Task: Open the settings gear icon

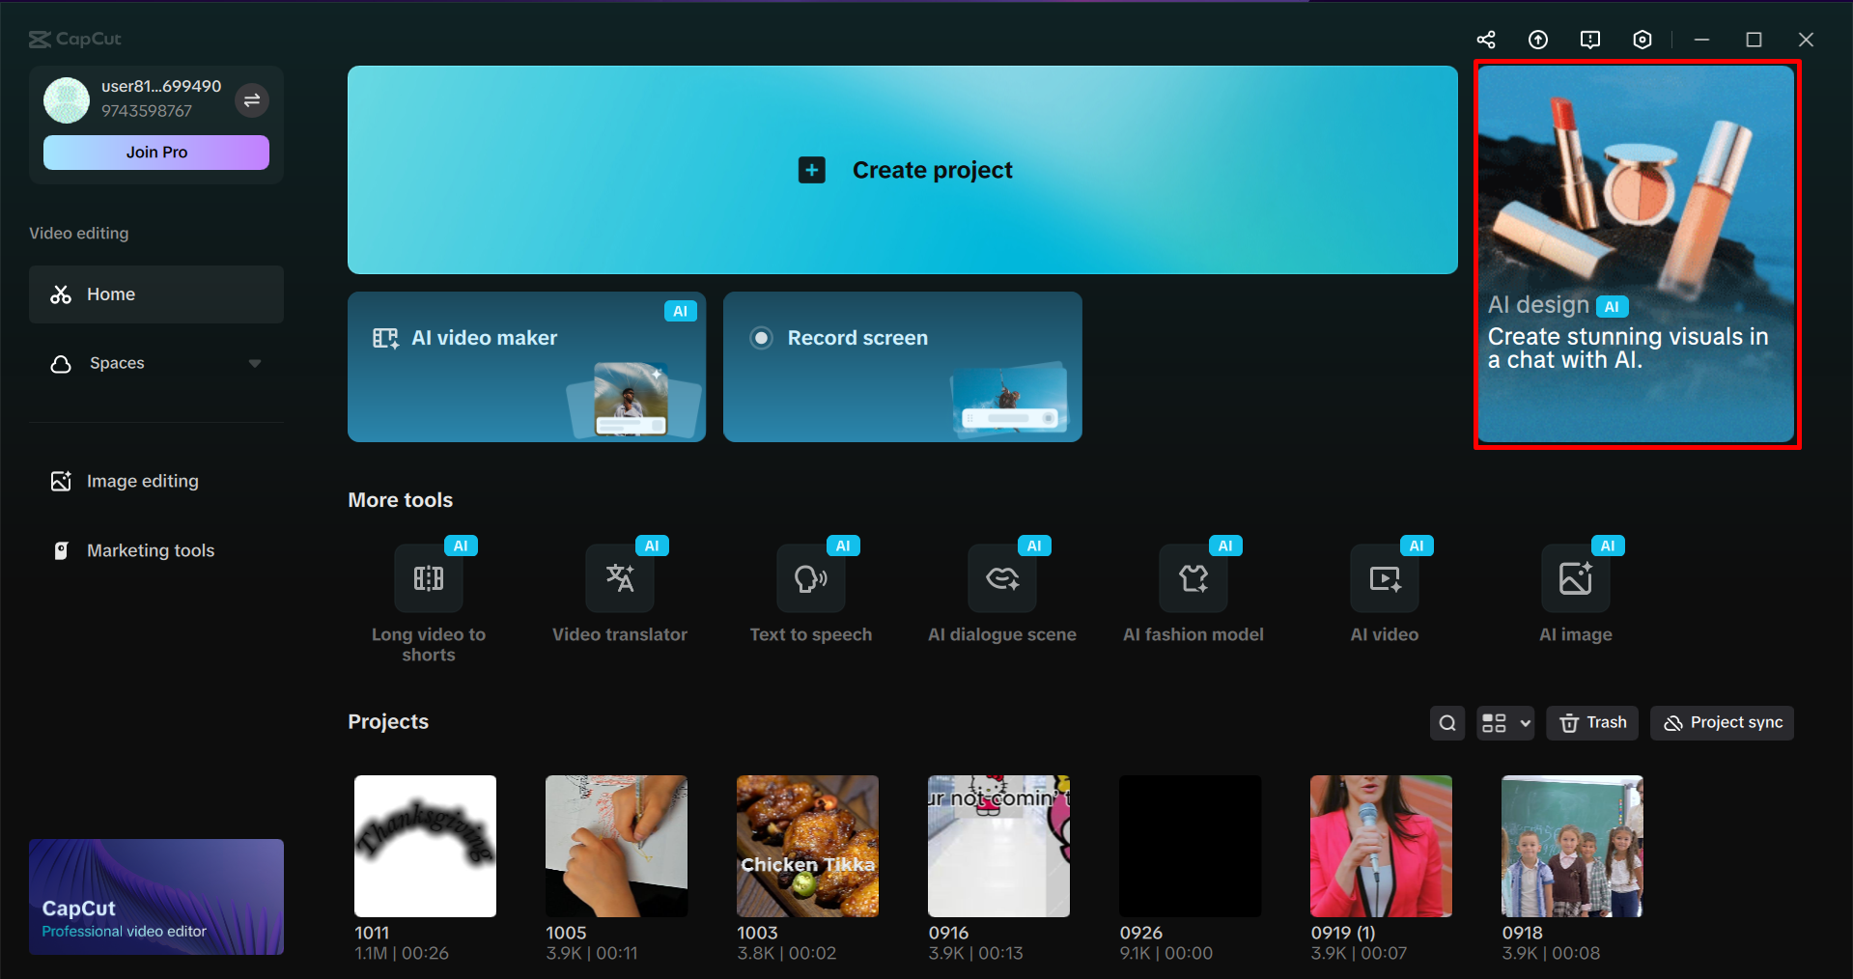Action: point(1642,40)
